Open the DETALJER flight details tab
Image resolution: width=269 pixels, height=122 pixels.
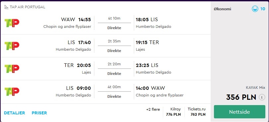pos(14,113)
